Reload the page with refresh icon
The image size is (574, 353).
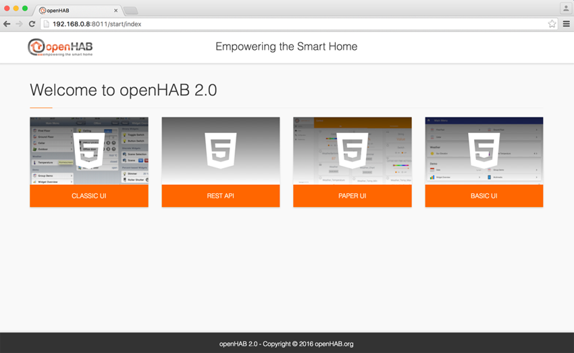(32, 24)
